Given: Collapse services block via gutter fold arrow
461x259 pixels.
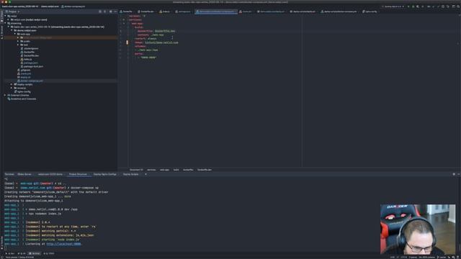Looking at the screenshot, I should point(124,19).
